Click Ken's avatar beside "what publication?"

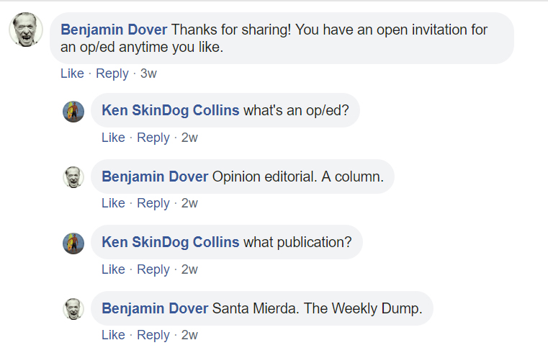(x=74, y=243)
